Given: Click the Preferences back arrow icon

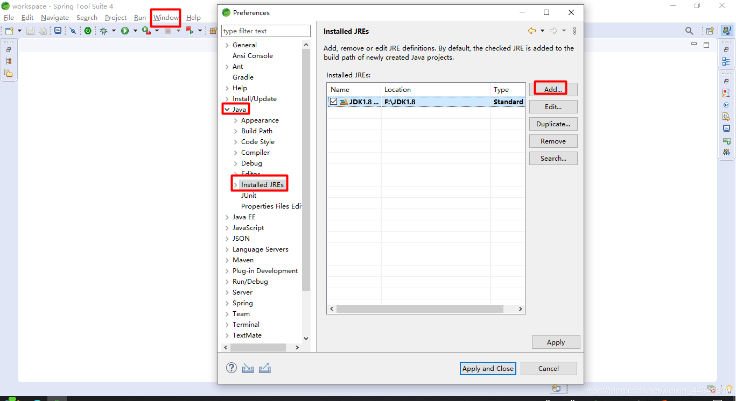Looking at the screenshot, I should [x=531, y=31].
